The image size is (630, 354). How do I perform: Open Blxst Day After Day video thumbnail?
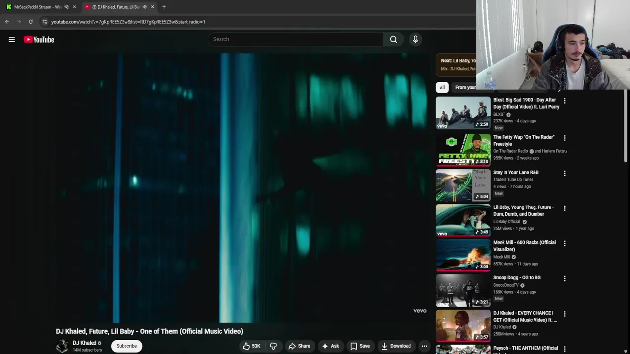463,113
